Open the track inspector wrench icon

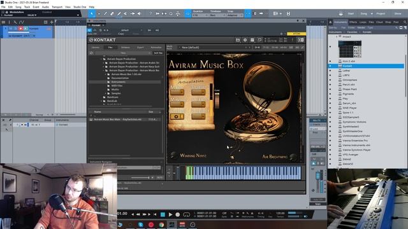tap(15, 22)
